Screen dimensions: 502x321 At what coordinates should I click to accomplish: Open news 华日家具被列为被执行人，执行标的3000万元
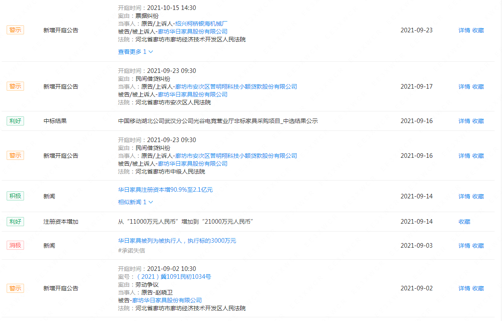[177, 241]
